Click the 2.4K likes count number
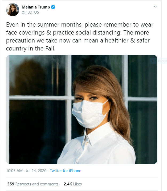167x191 pixels. 68,184
